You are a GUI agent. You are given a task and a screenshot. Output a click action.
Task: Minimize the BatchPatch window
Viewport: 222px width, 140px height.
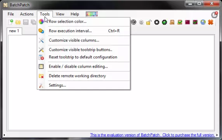pos(190,3)
